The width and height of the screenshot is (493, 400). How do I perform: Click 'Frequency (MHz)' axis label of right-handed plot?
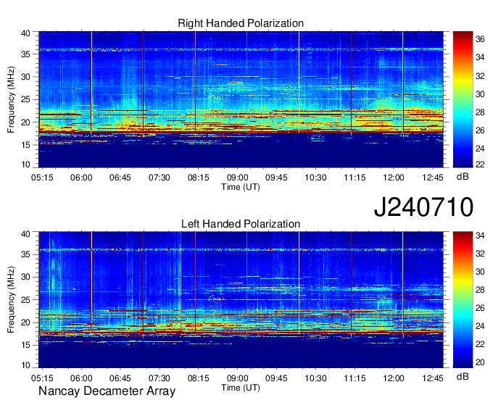click(x=11, y=99)
